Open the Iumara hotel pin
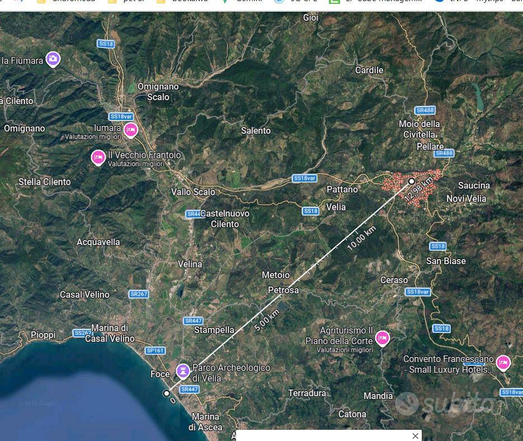This screenshot has width=523, height=441. (131, 130)
